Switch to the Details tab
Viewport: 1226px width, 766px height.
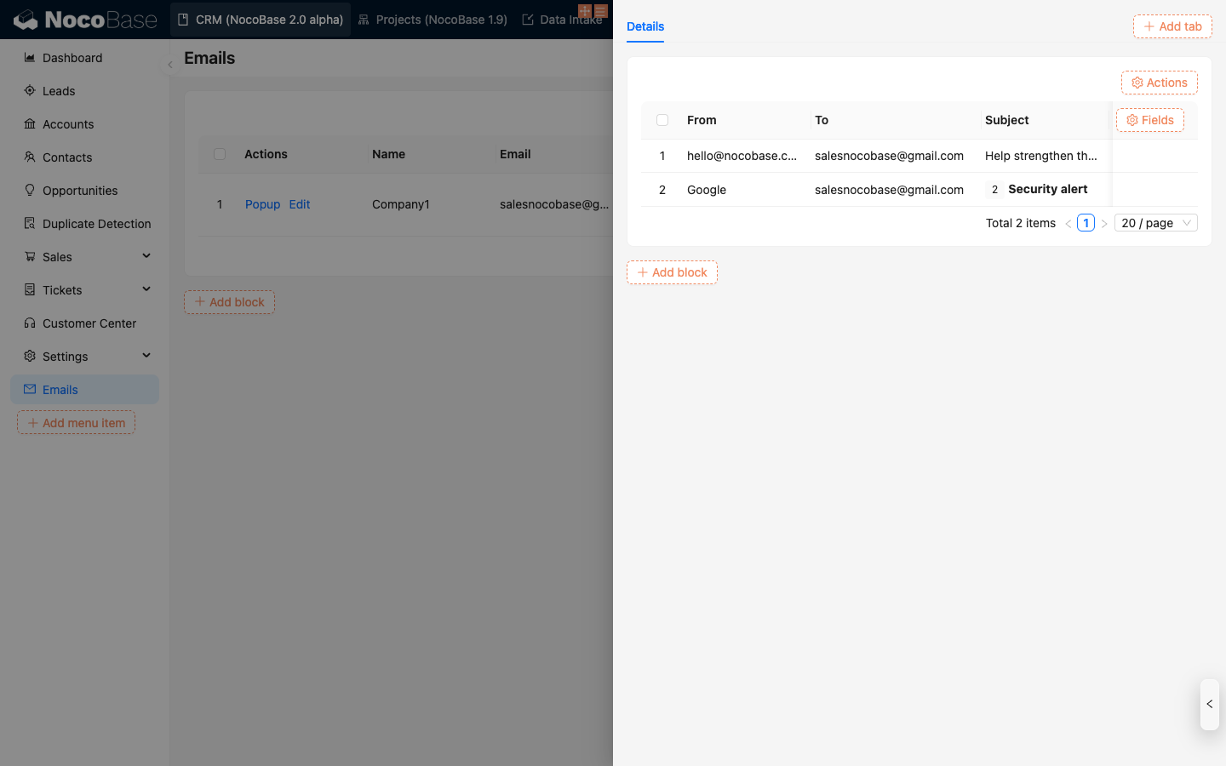click(x=645, y=26)
